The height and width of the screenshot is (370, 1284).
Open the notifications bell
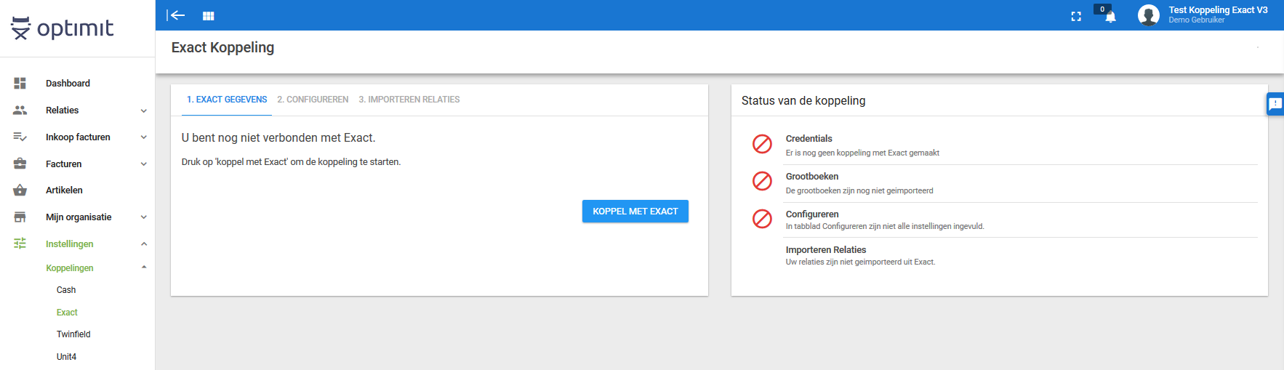tap(1110, 17)
